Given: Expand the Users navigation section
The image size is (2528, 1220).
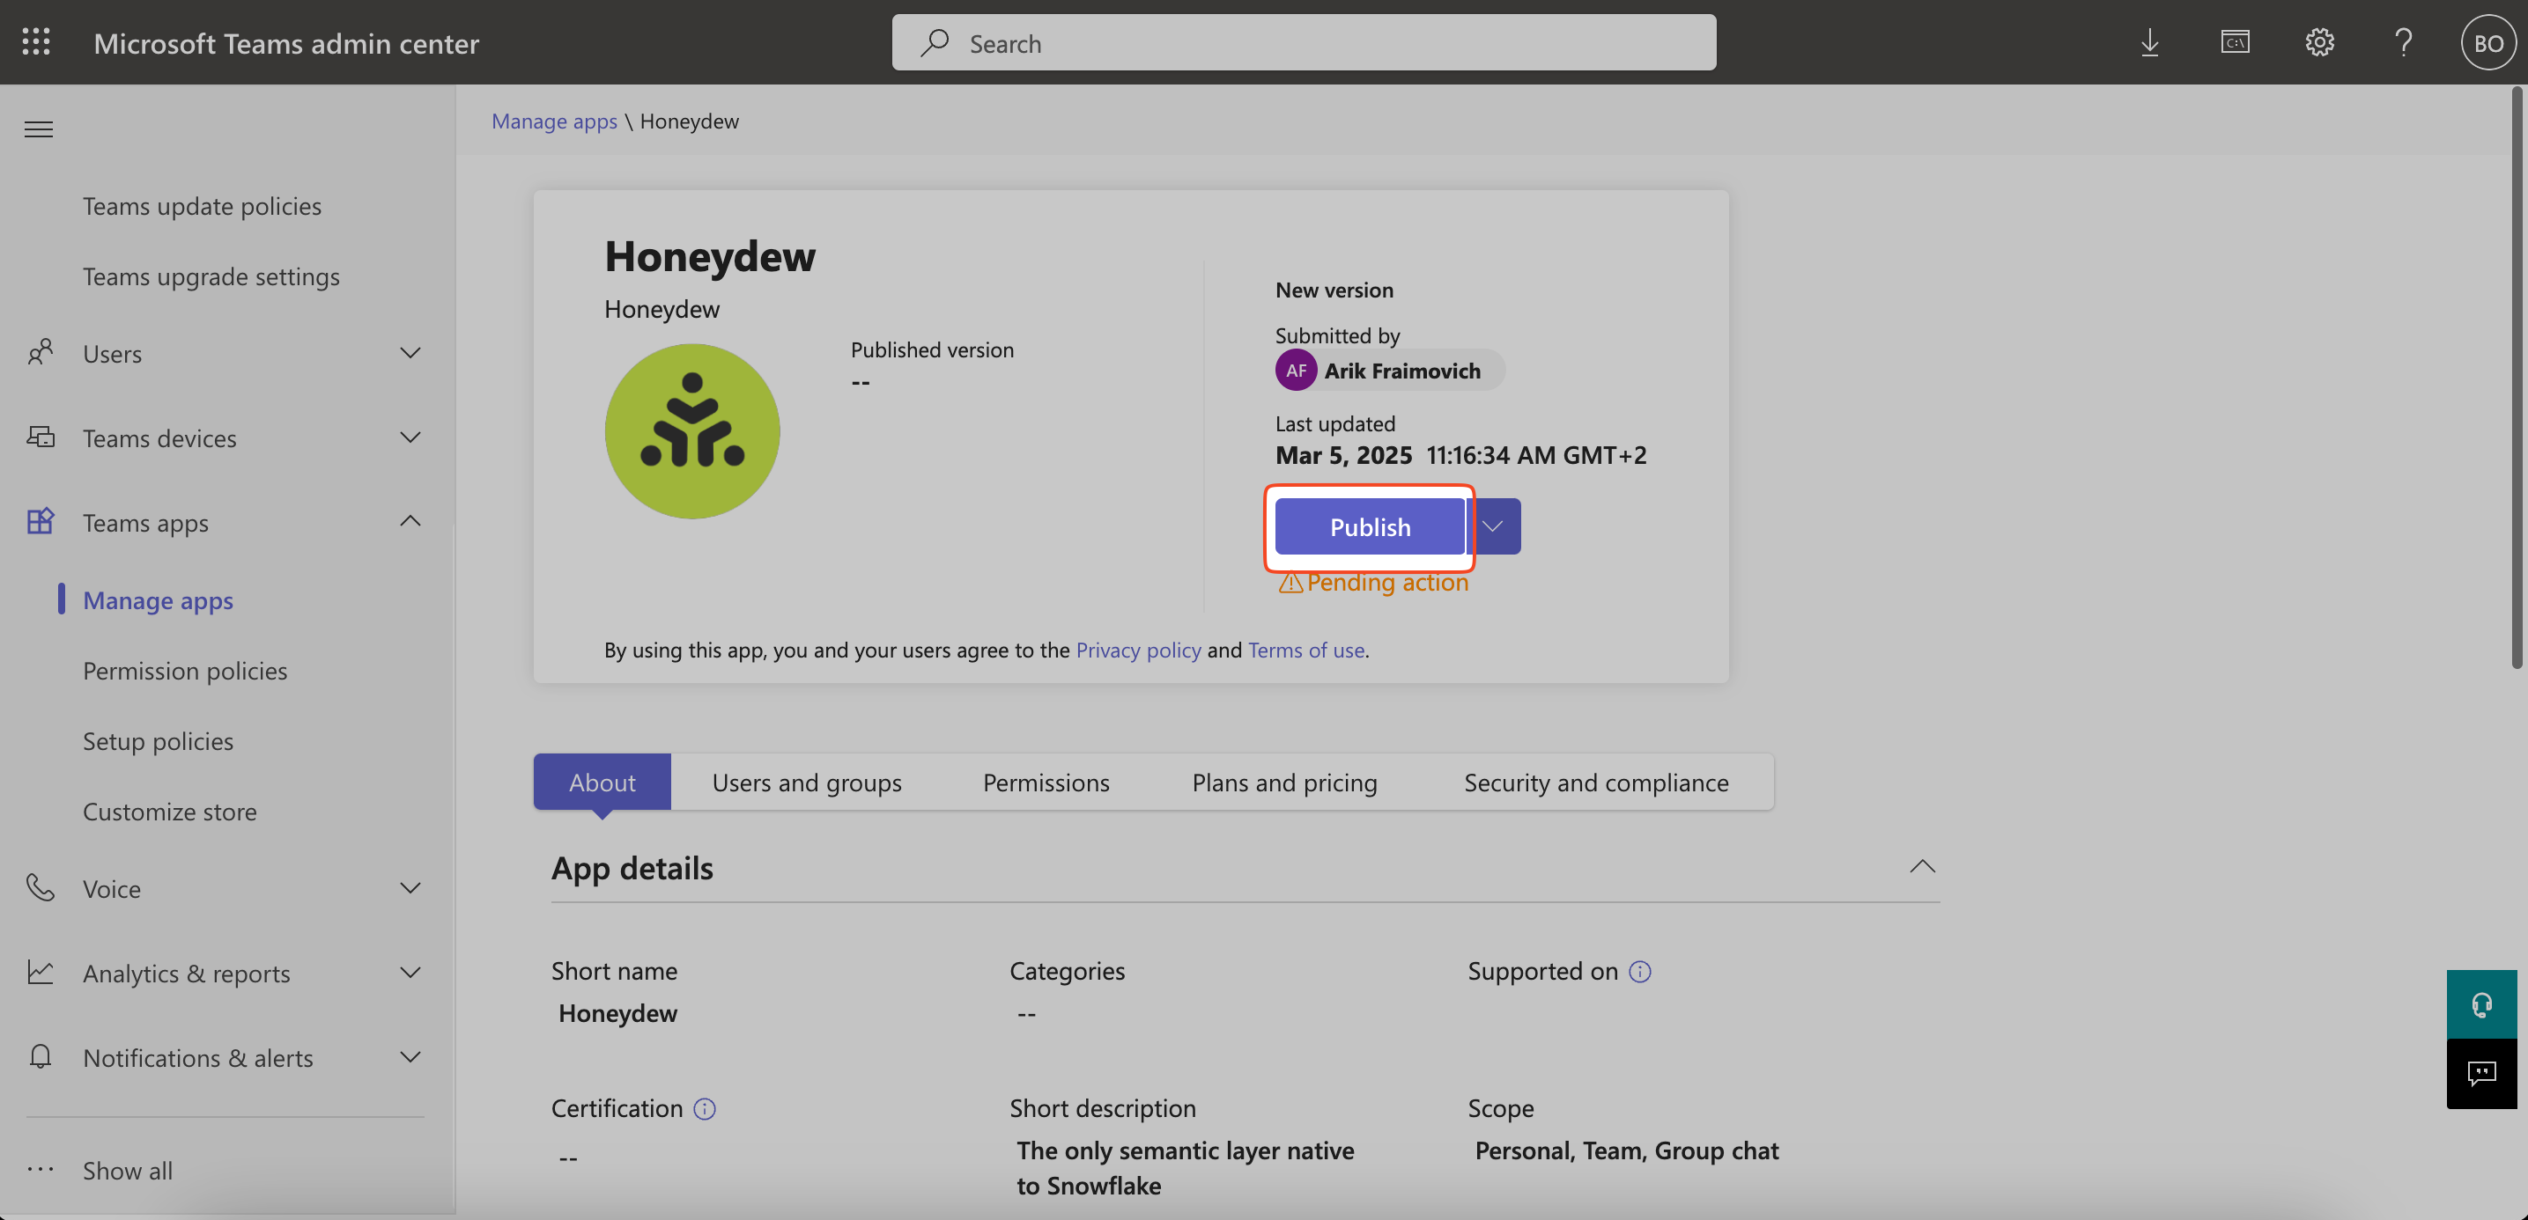Looking at the screenshot, I should (x=410, y=353).
